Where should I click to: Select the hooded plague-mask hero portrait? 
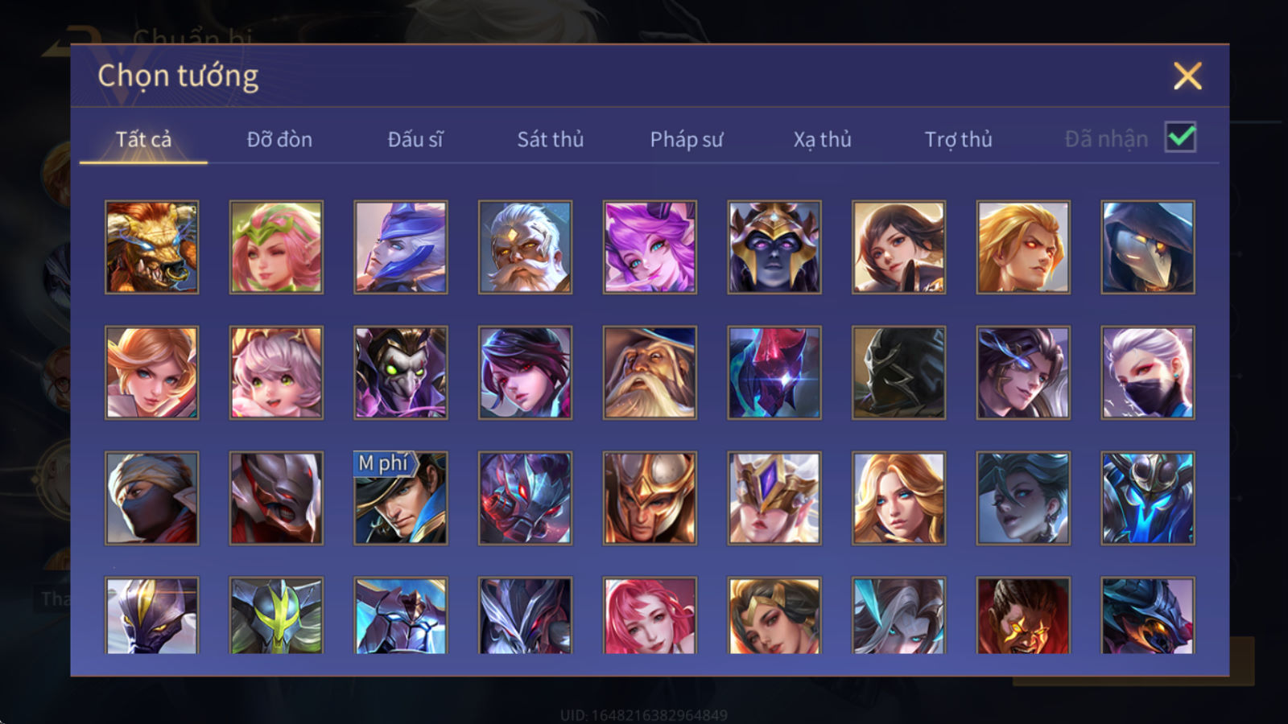1148,247
